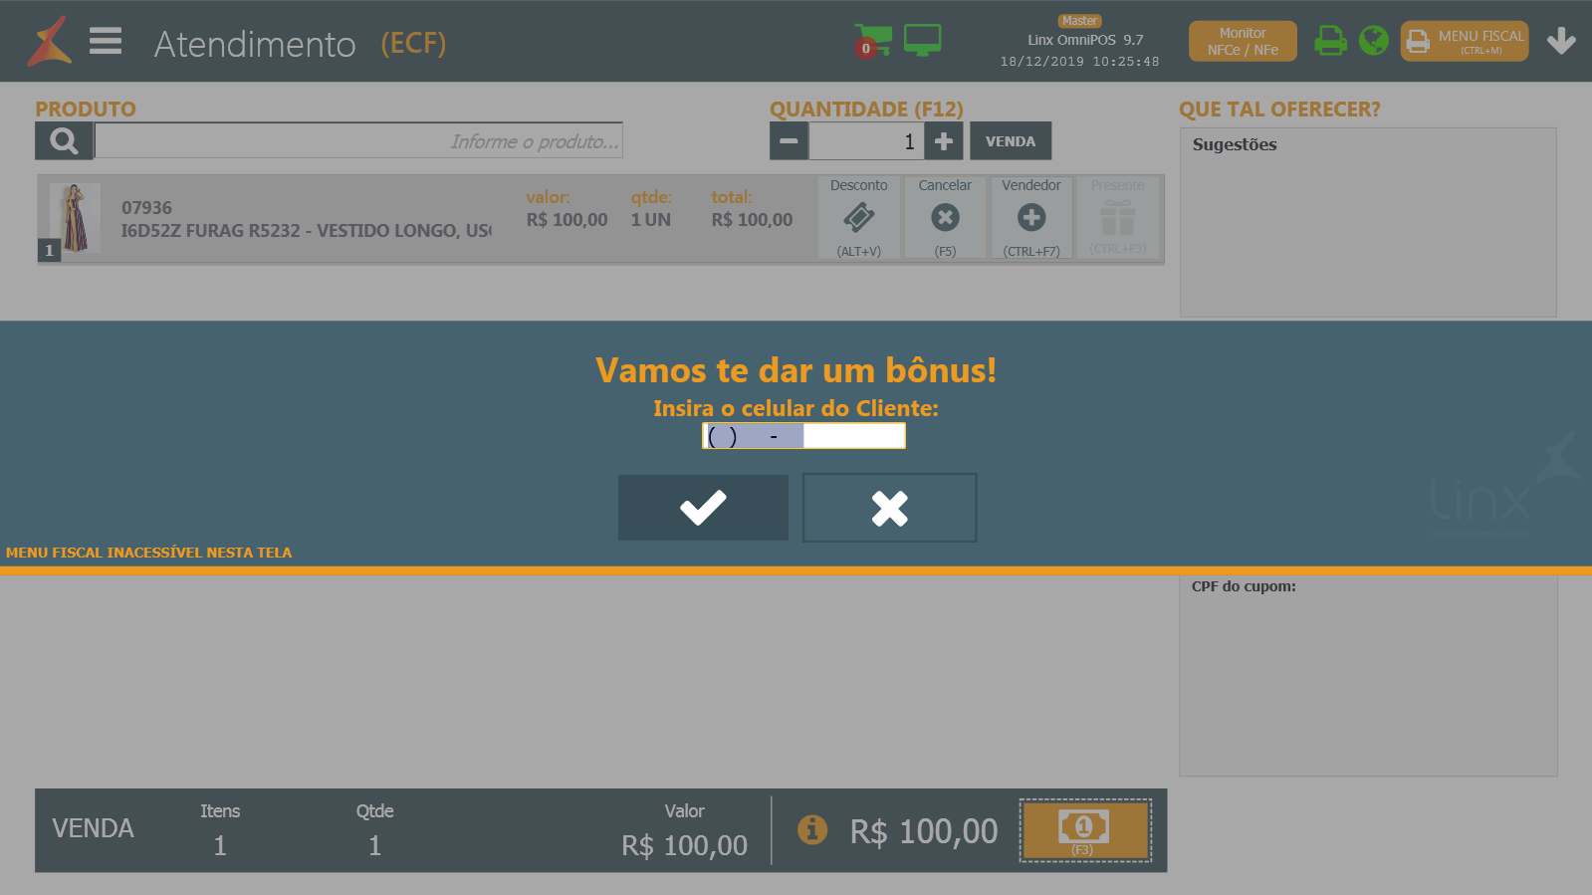Confirm bonus with checkmark button
The width and height of the screenshot is (1592, 895).
point(703,508)
